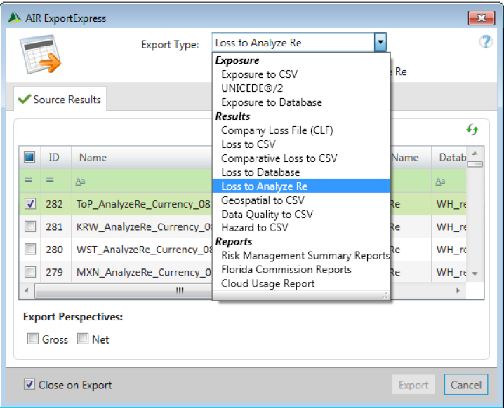The width and height of the screenshot is (504, 408).
Task: Pick Loss to CSV export type
Action: coord(248,144)
